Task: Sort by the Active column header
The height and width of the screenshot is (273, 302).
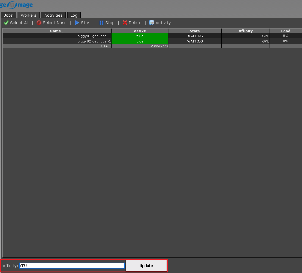Action: pos(140,31)
